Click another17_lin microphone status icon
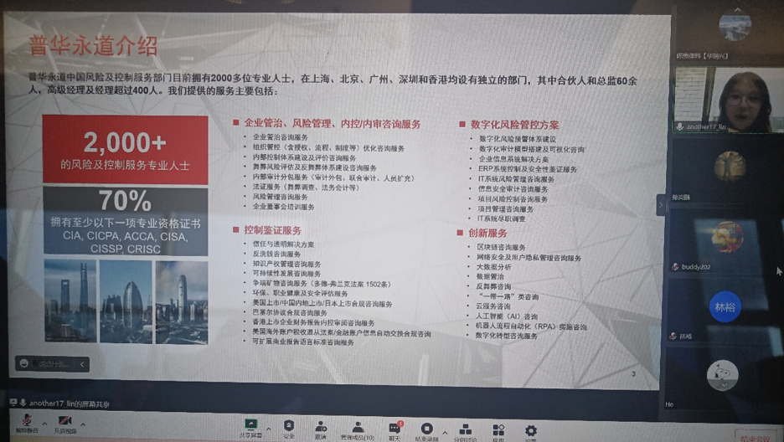This screenshot has width=784, height=442. point(680,127)
